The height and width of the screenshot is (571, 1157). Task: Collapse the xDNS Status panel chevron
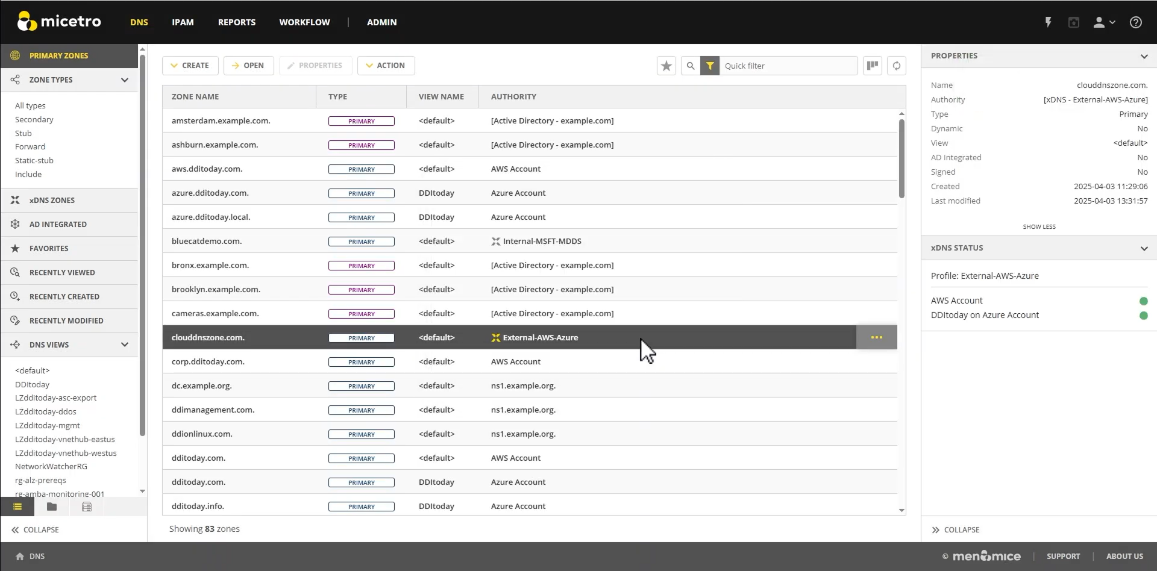[1144, 248]
